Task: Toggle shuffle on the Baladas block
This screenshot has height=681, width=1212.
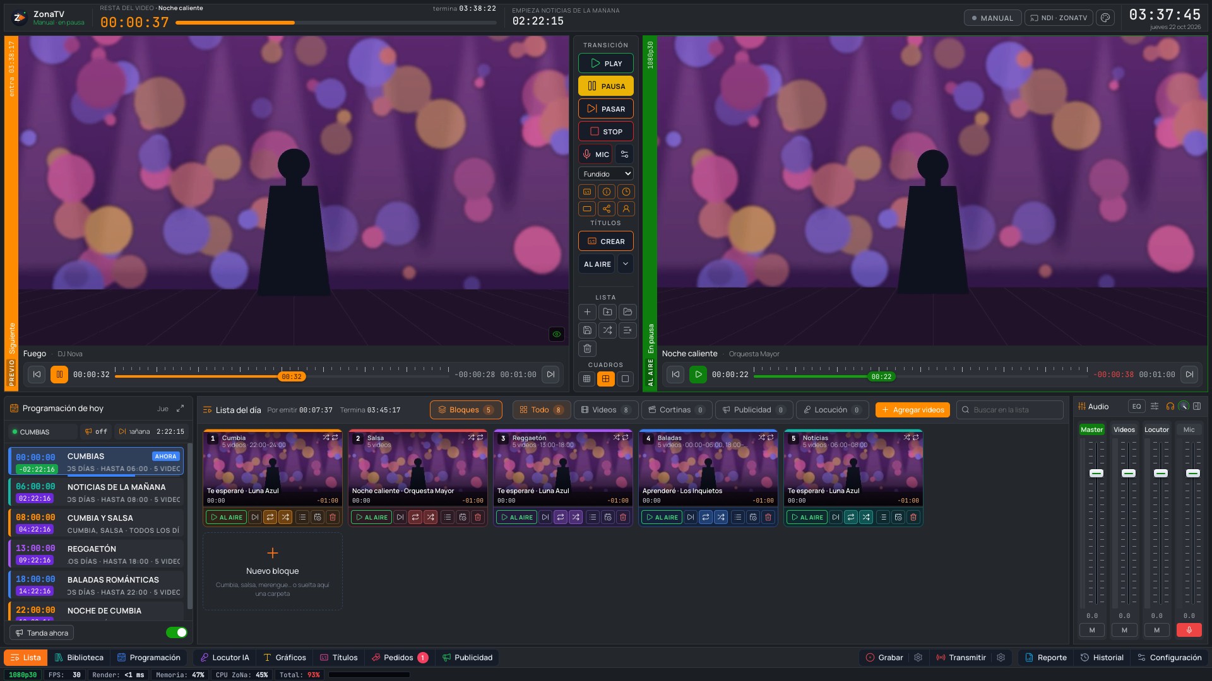Action: tap(721, 517)
